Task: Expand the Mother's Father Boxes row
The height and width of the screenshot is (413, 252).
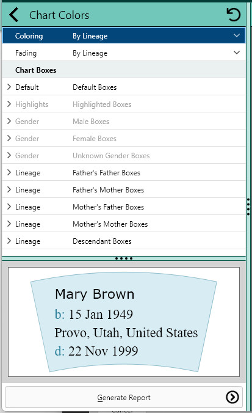Action: [x=9, y=206]
